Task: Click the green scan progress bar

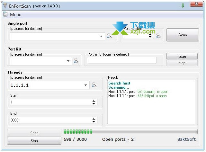Action: pyautogui.click(x=130, y=131)
